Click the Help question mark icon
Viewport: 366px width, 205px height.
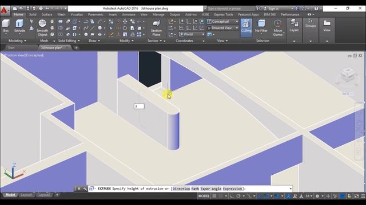click(x=316, y=9)
